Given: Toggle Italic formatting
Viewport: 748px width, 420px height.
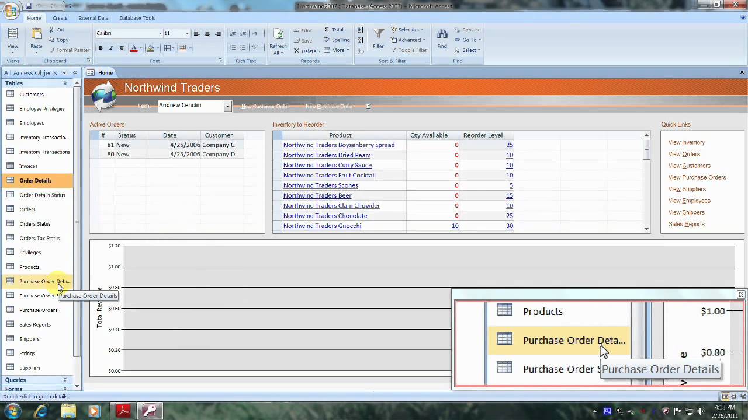Looking at the screenshot, I should pyautogui.click(x=111, y=48).
